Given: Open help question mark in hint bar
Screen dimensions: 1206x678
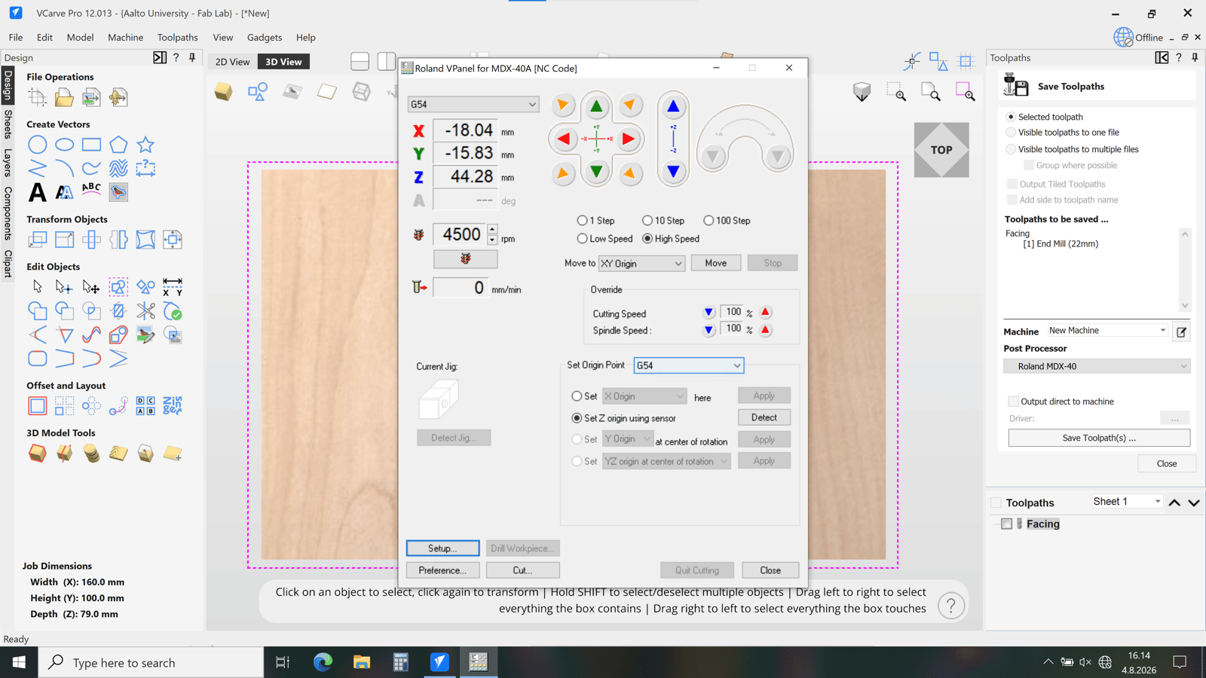Looking at the screenshot, I should point(951,606).
